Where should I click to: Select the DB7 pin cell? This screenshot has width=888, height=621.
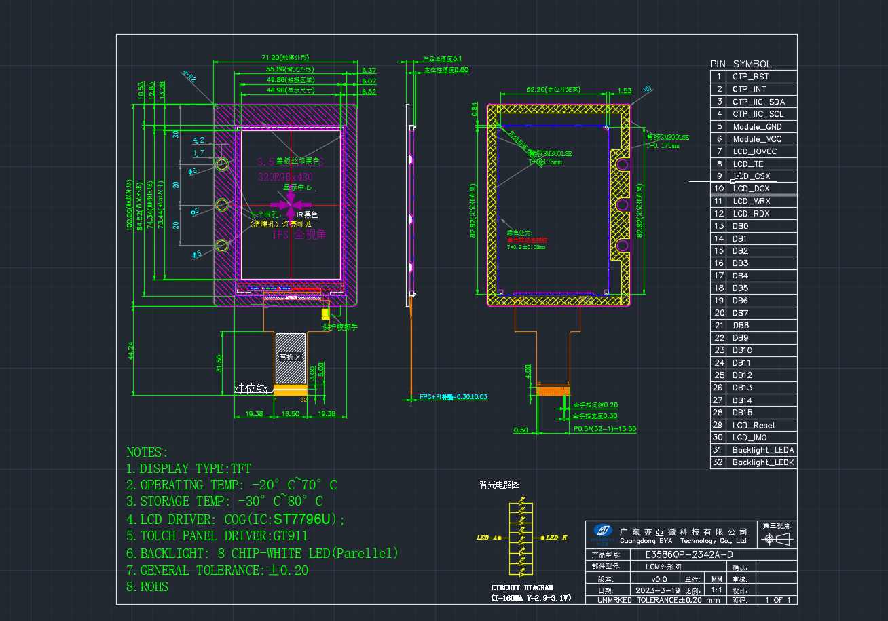click(x=762, y=313)
